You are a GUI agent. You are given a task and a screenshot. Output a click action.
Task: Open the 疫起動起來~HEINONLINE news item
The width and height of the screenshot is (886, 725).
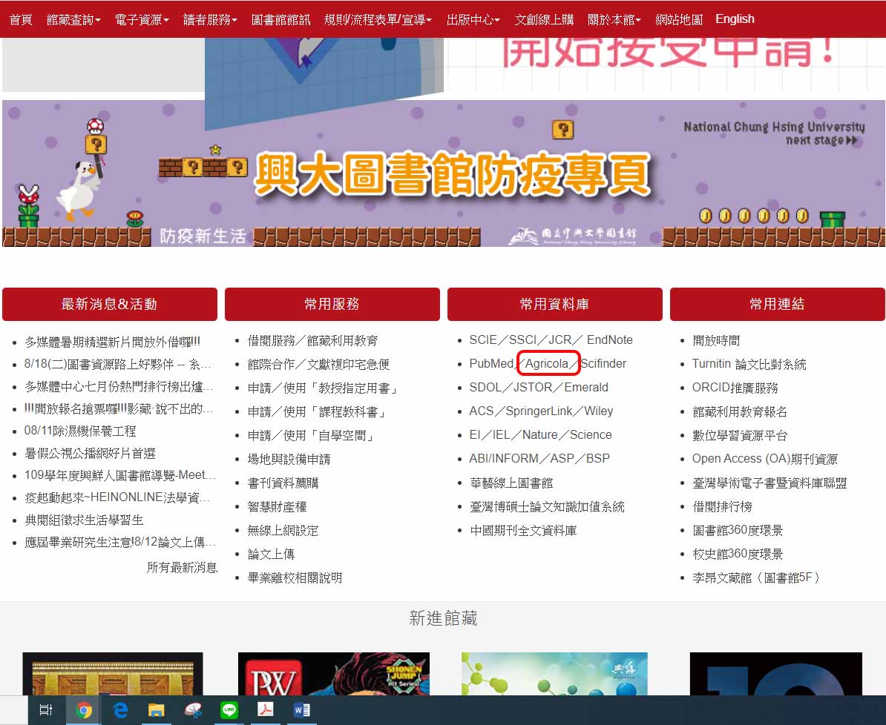point(117,497)
